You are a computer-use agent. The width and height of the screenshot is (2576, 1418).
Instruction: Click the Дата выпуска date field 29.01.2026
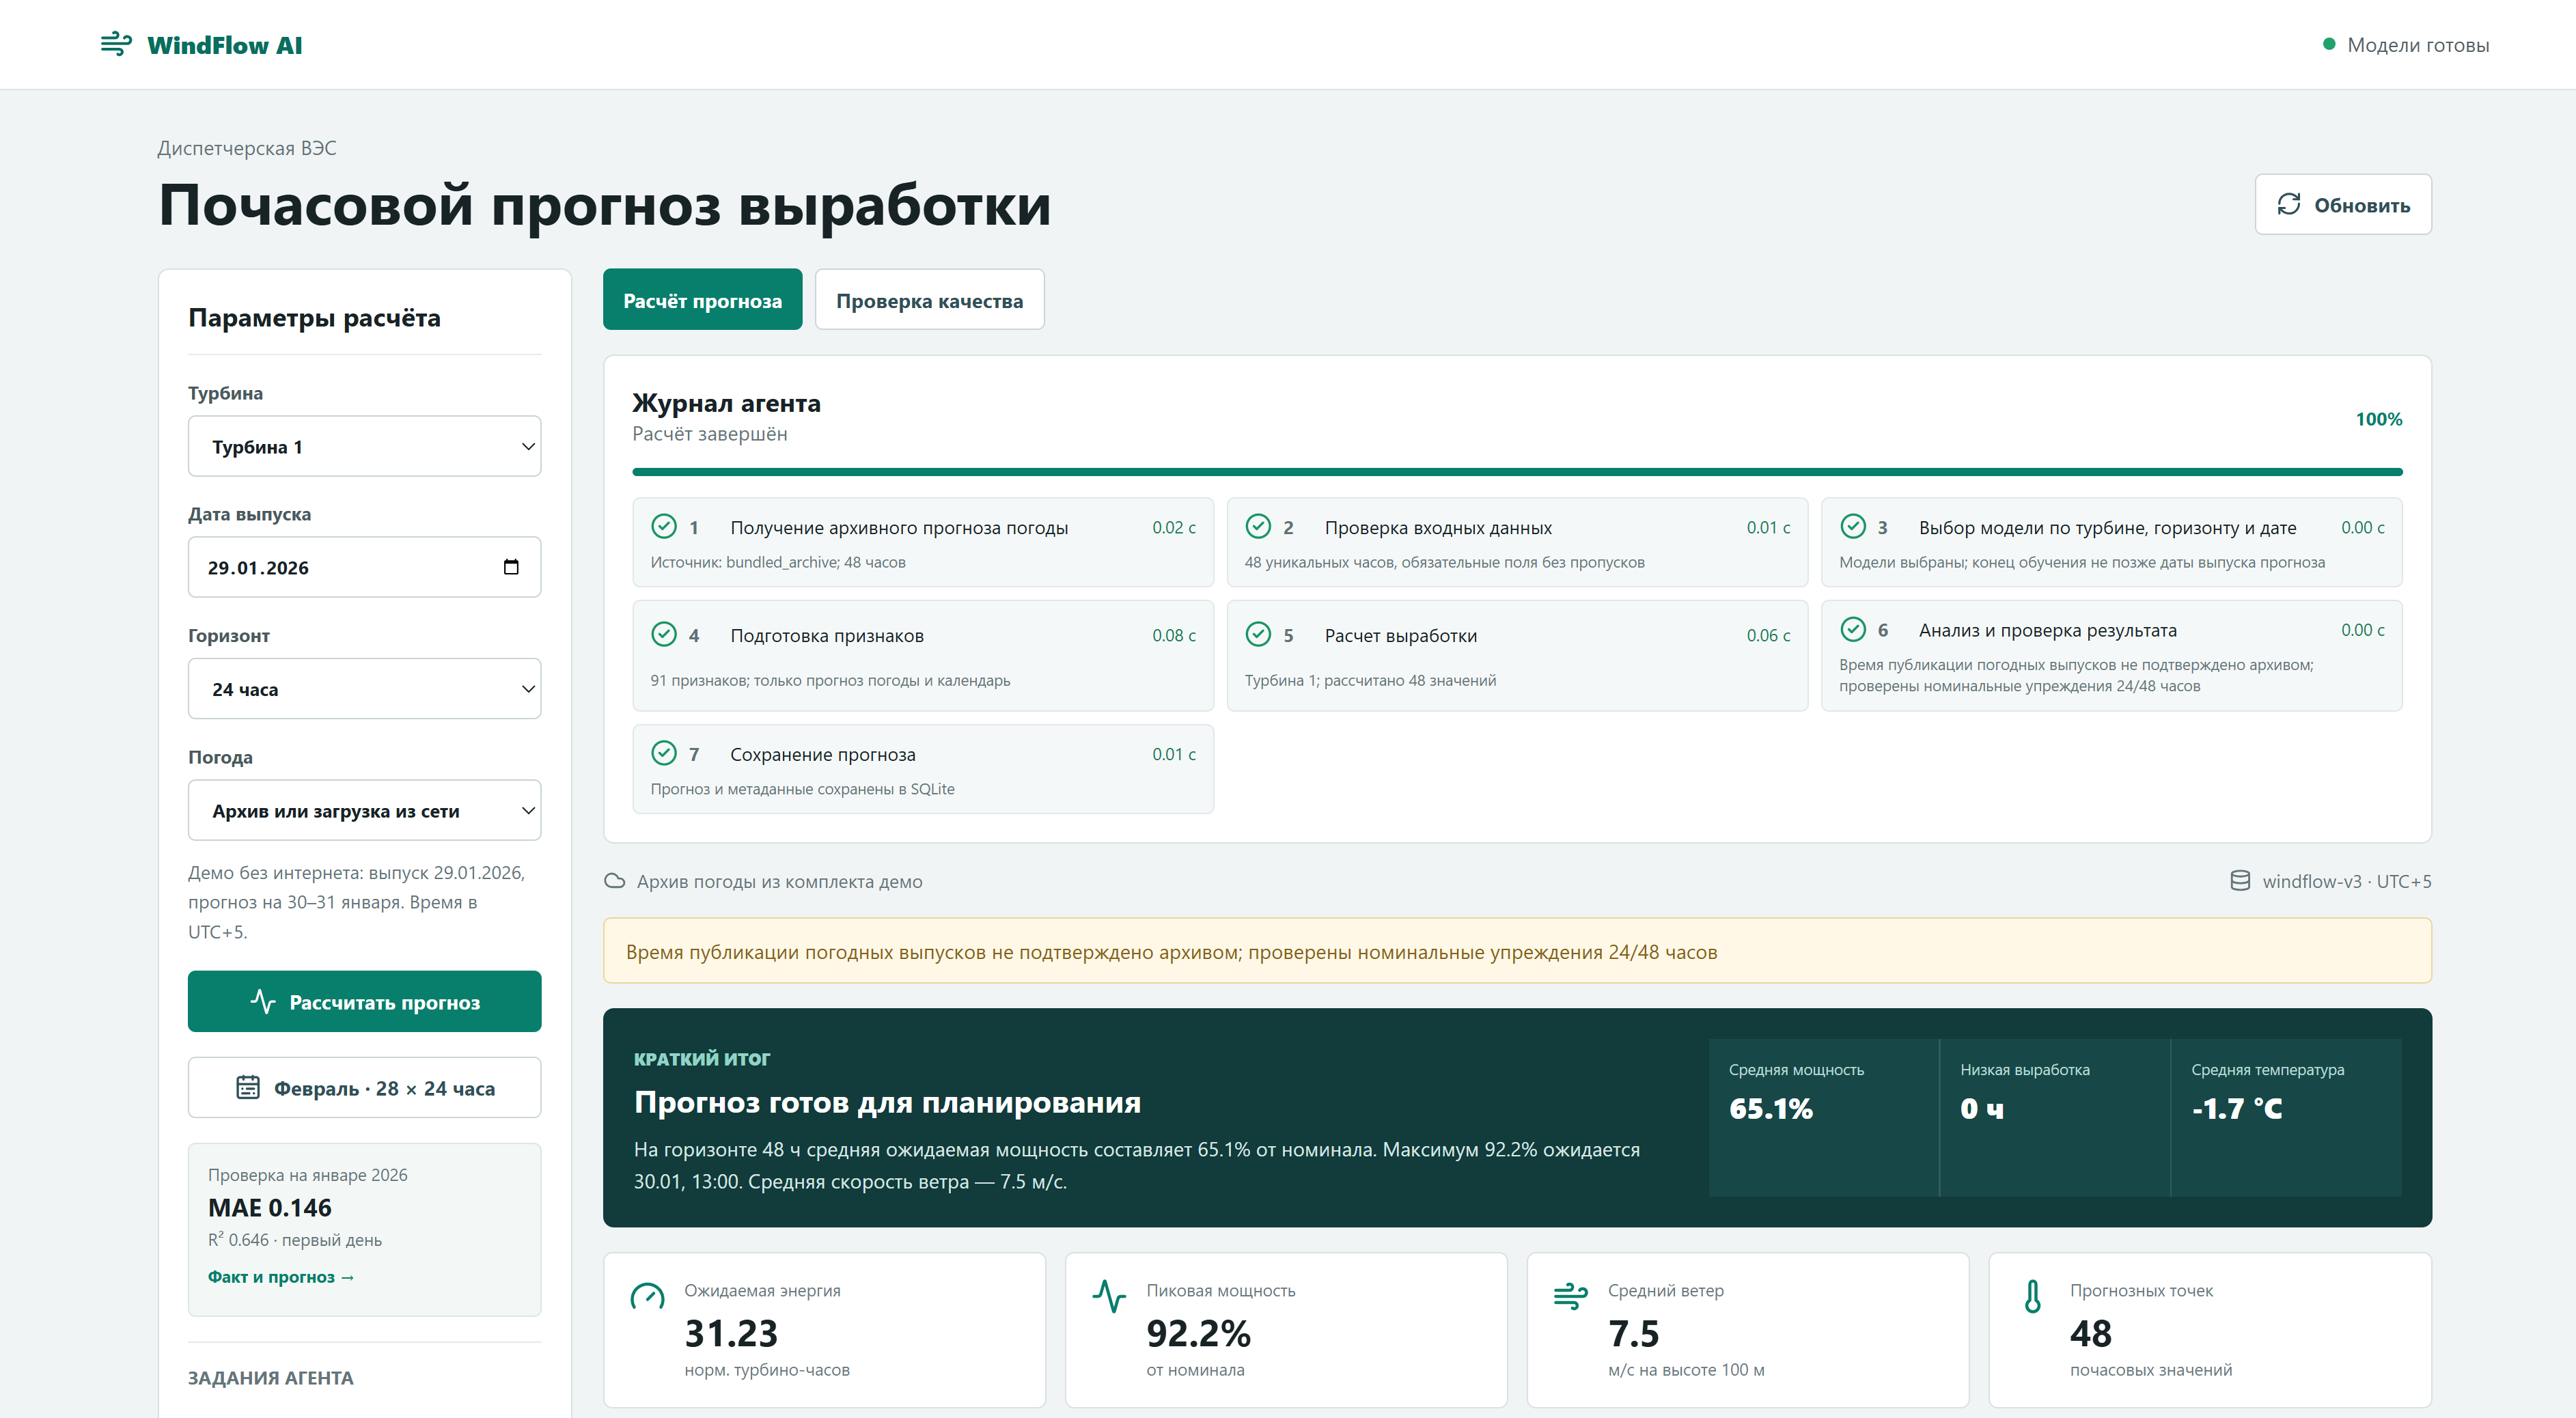pos(364,567)
